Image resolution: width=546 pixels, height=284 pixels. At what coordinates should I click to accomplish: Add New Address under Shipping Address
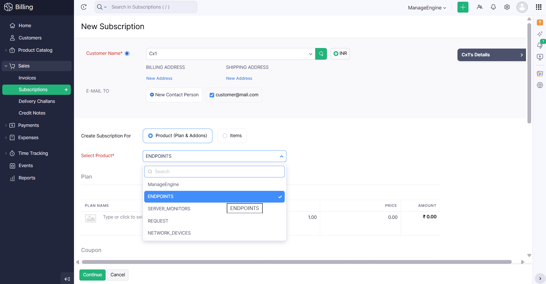point(239,78)
